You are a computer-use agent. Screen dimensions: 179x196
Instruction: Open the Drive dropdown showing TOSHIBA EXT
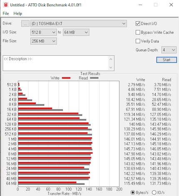tap(79, 24)
